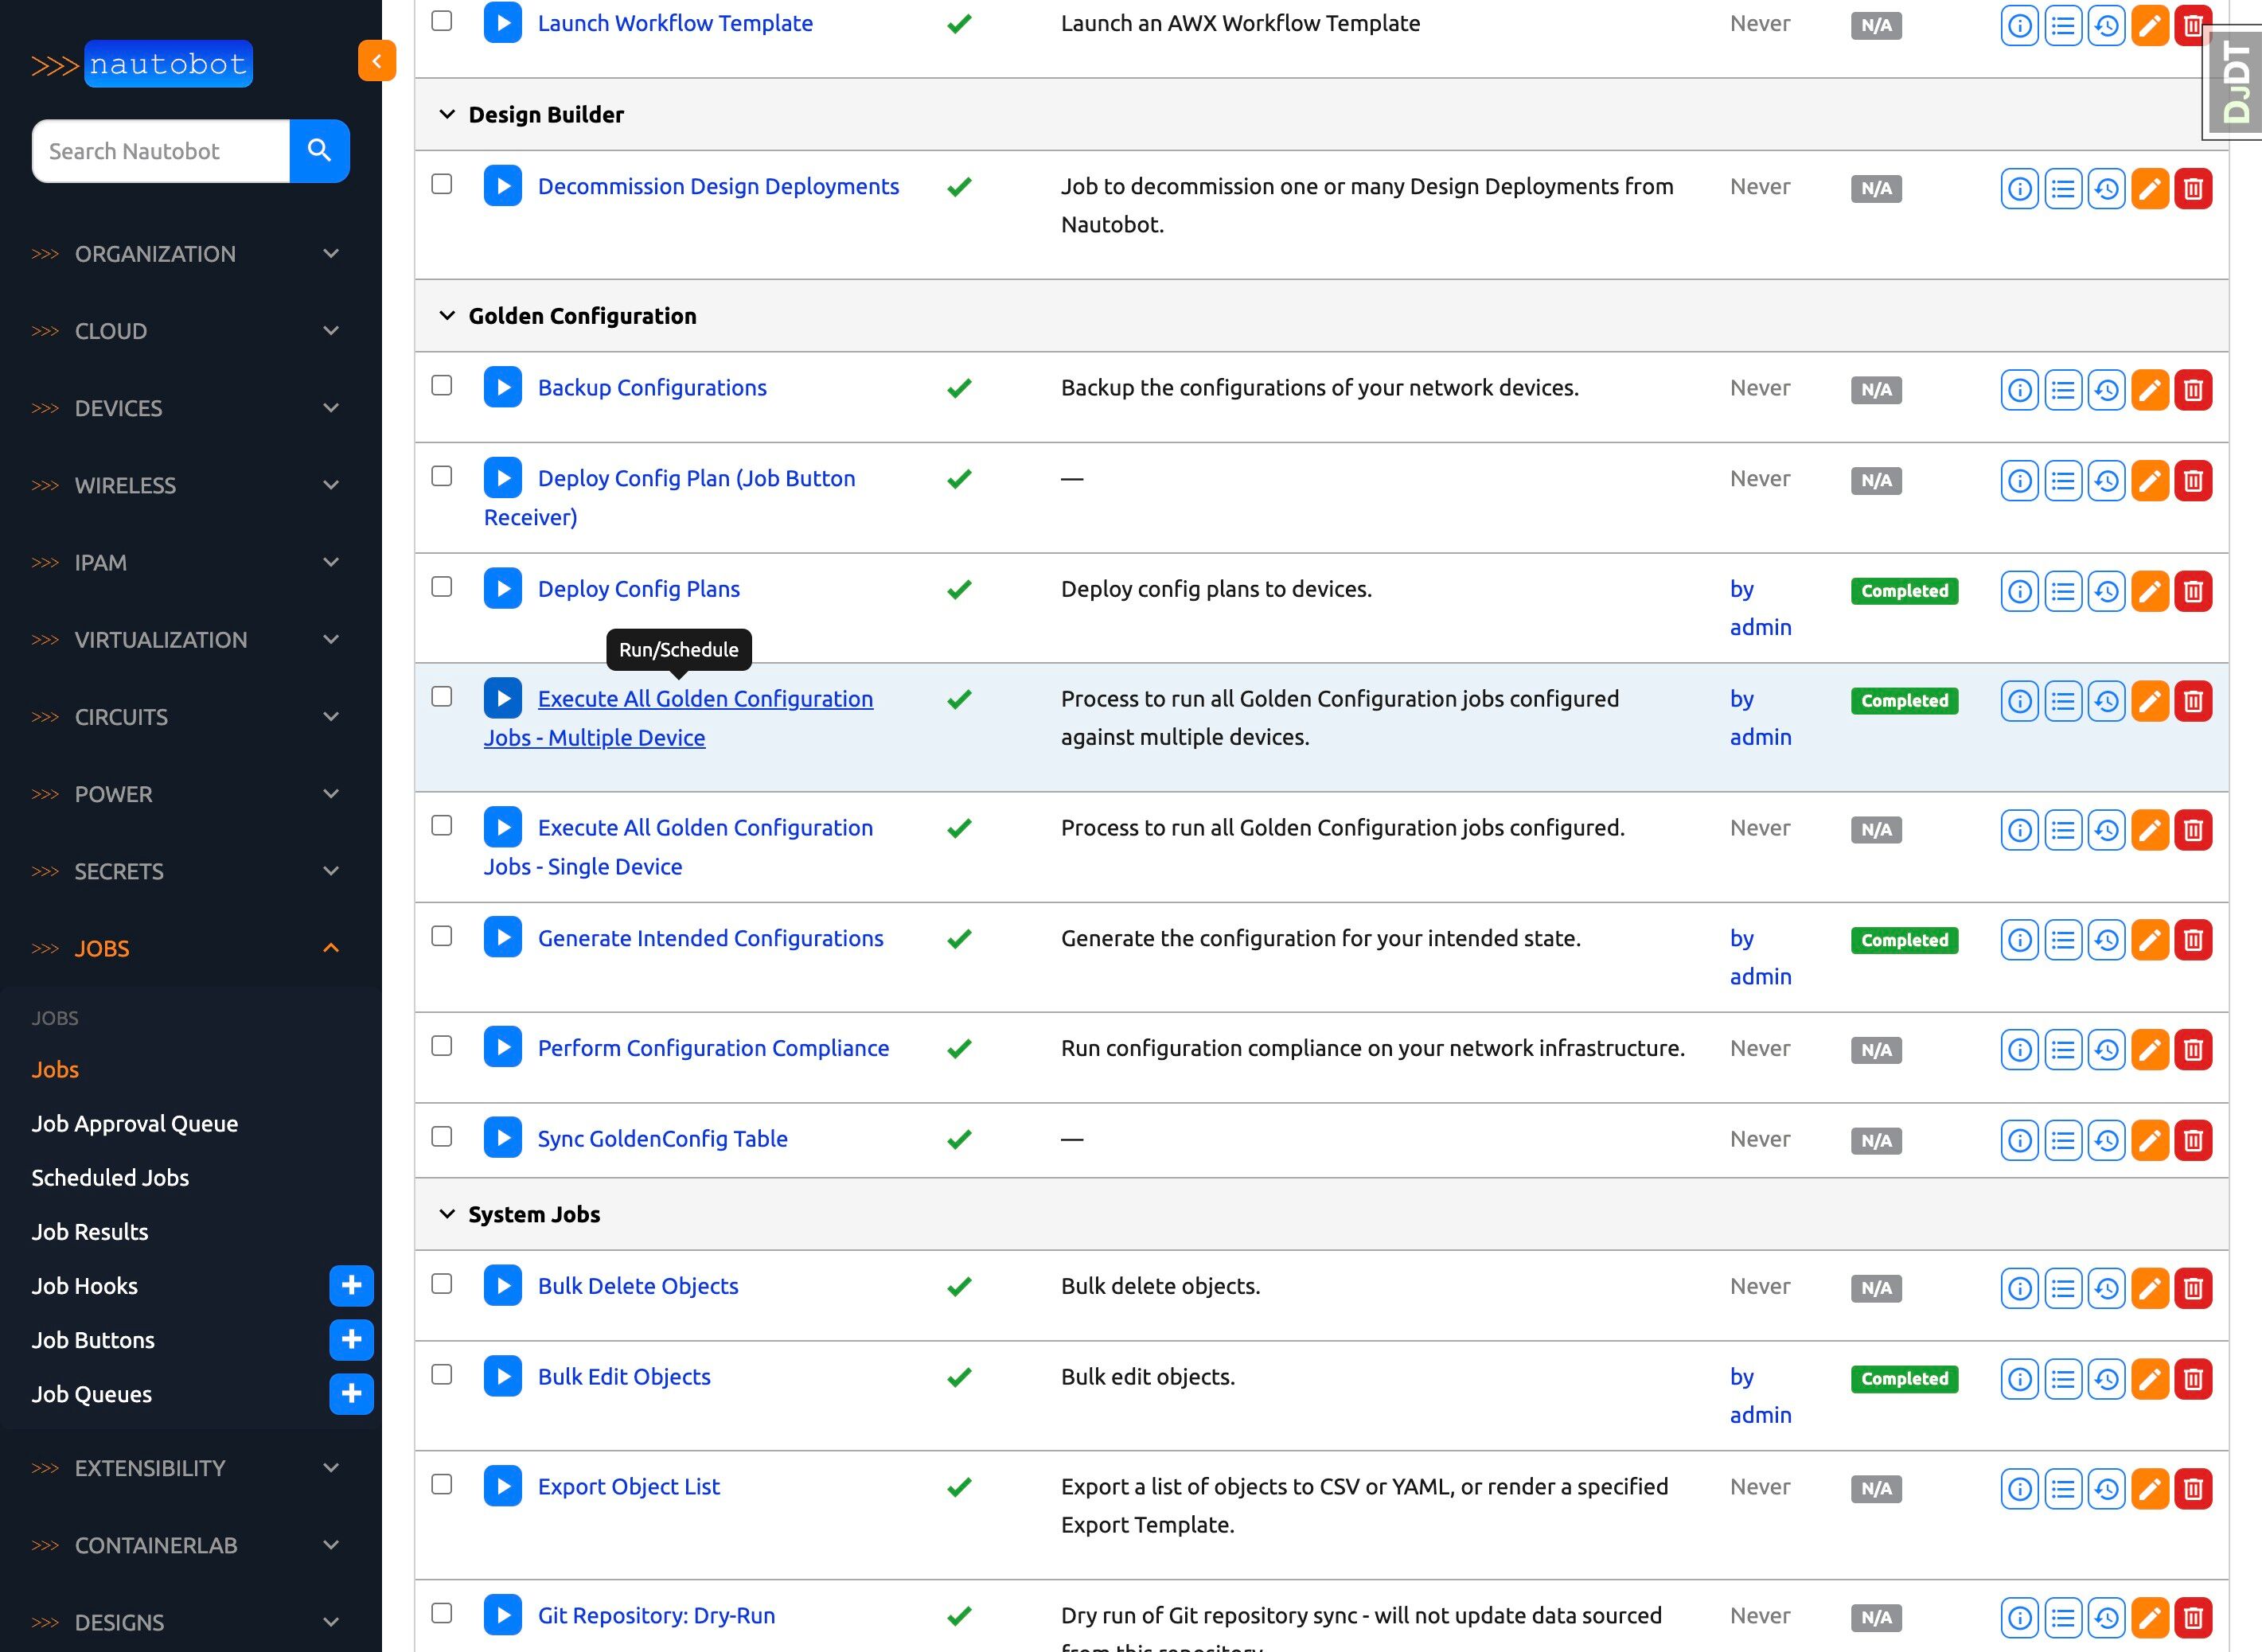This screenshot has height=1652, width=2262.
Task: Open Scheduled Jobs in sidebar
Action: tap(110, 1178)
